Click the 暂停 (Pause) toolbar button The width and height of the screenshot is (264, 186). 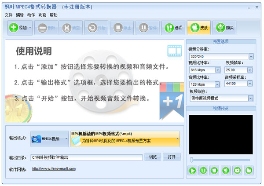147,28
